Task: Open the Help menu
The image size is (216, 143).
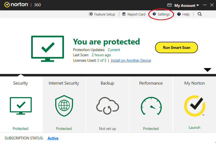Action: click(183, 14)
